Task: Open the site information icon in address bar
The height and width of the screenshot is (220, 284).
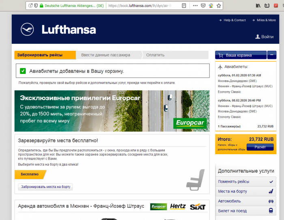Action: (30, 6)
